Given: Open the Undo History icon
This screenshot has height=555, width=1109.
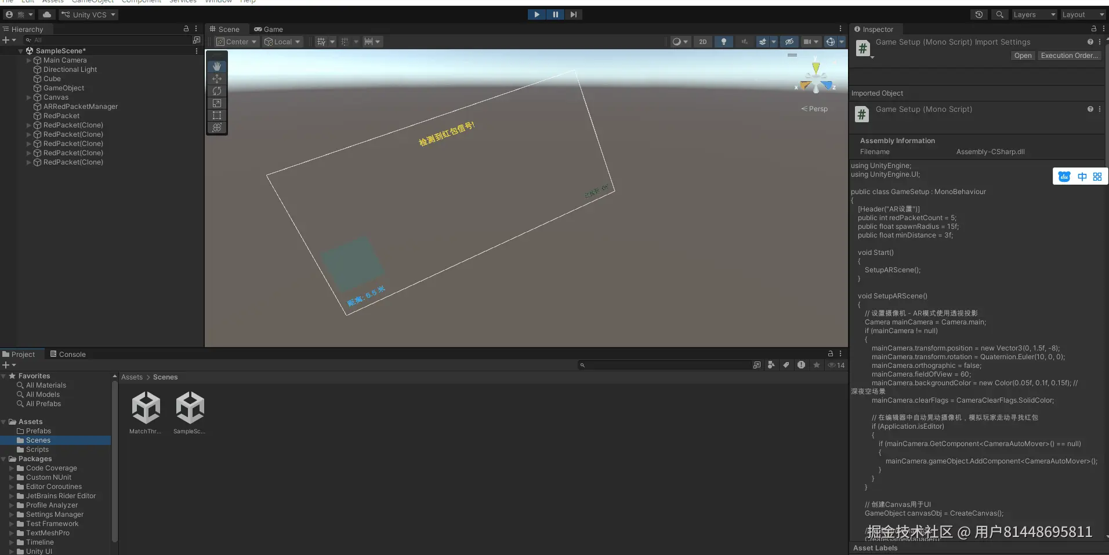Looking at the screenshot, I should point(979,14).
